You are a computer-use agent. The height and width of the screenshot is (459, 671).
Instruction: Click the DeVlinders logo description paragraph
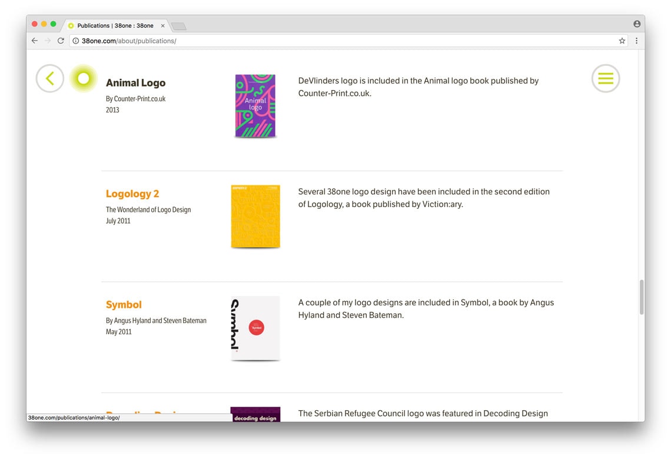tap(418, 87)
